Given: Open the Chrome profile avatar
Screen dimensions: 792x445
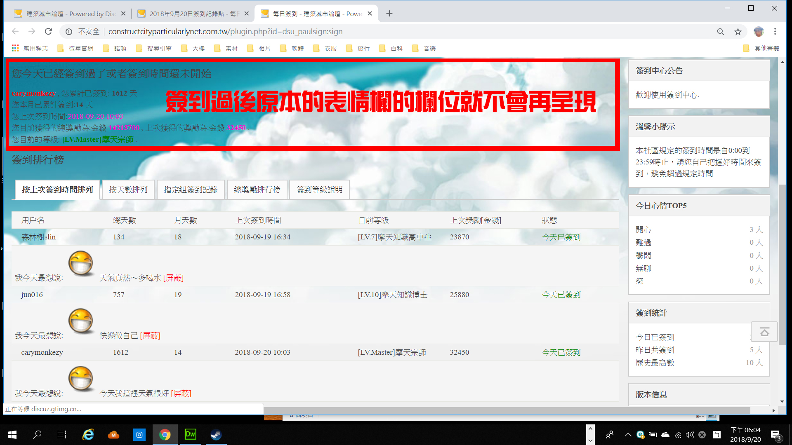Looking at the screenshot, I should pyautogui.click(x=758, y=31).
